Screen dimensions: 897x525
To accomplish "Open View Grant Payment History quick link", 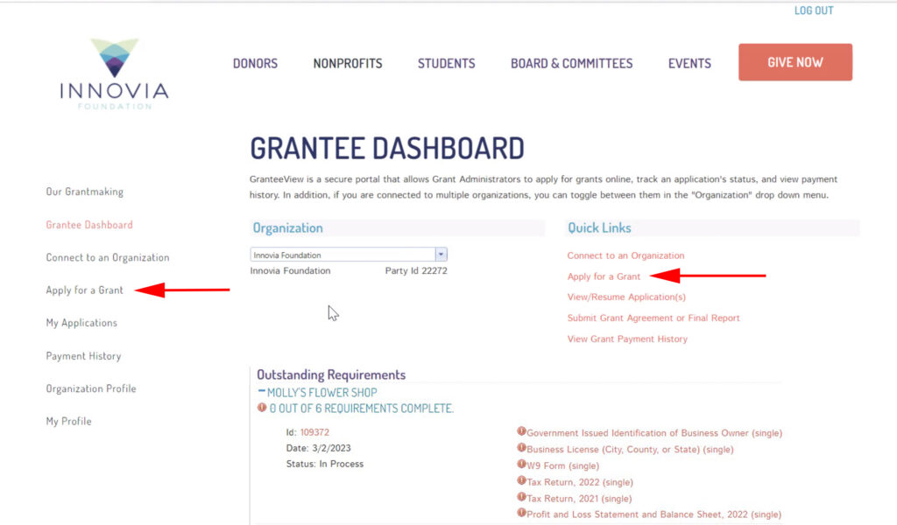I will (x=627, y=339).
